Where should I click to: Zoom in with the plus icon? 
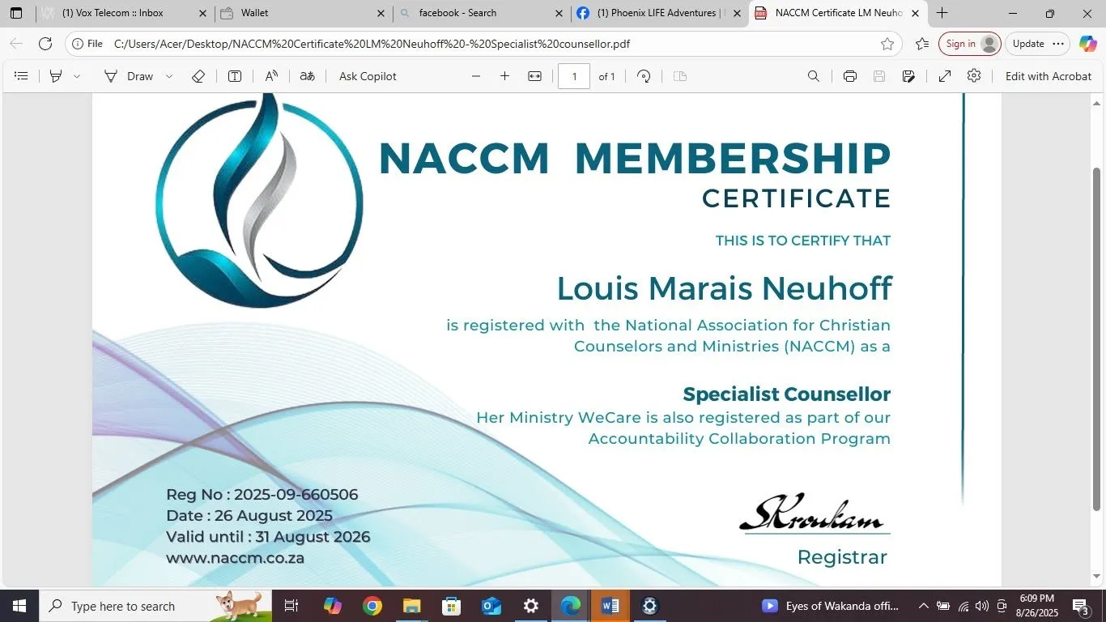[504, 76]
